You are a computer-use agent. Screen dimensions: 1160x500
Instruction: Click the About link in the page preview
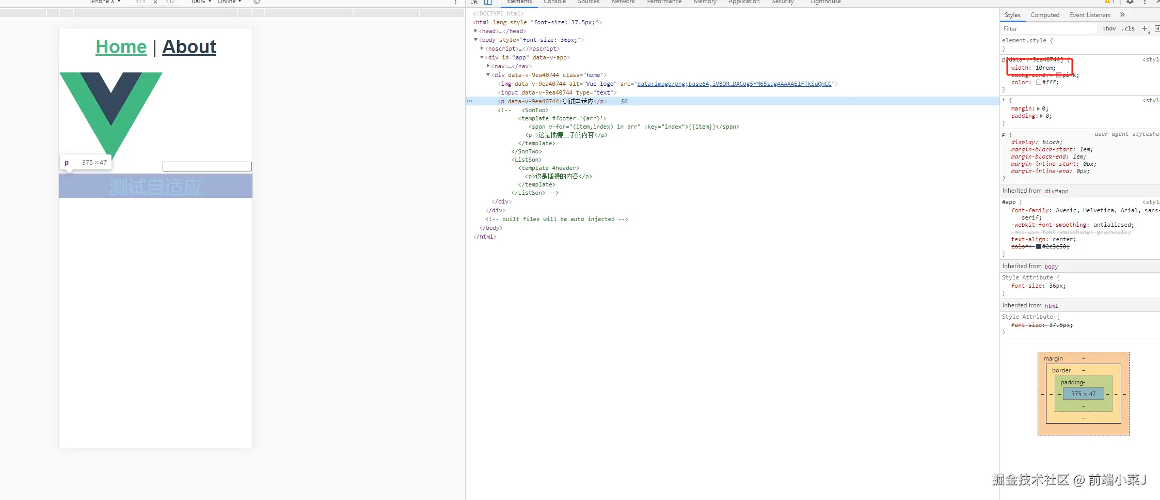point(189,47)
